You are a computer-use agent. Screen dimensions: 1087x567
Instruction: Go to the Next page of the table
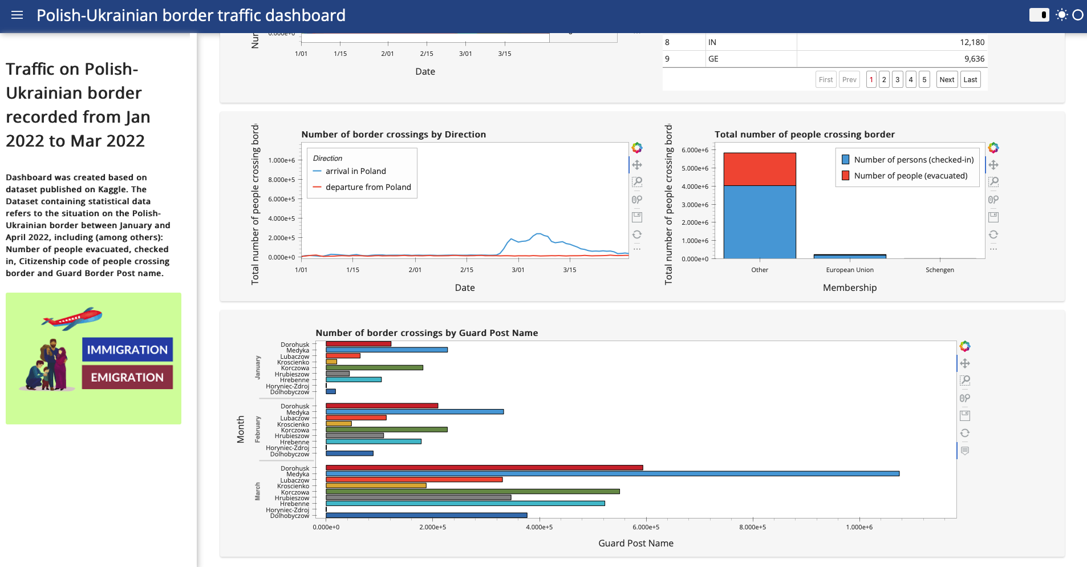pyautogui.click(x=946, y=79)
